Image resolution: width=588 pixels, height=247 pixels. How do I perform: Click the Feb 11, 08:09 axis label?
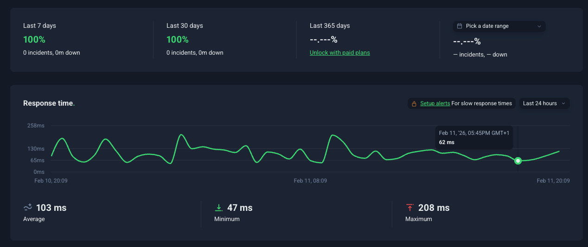click(310, 181)
